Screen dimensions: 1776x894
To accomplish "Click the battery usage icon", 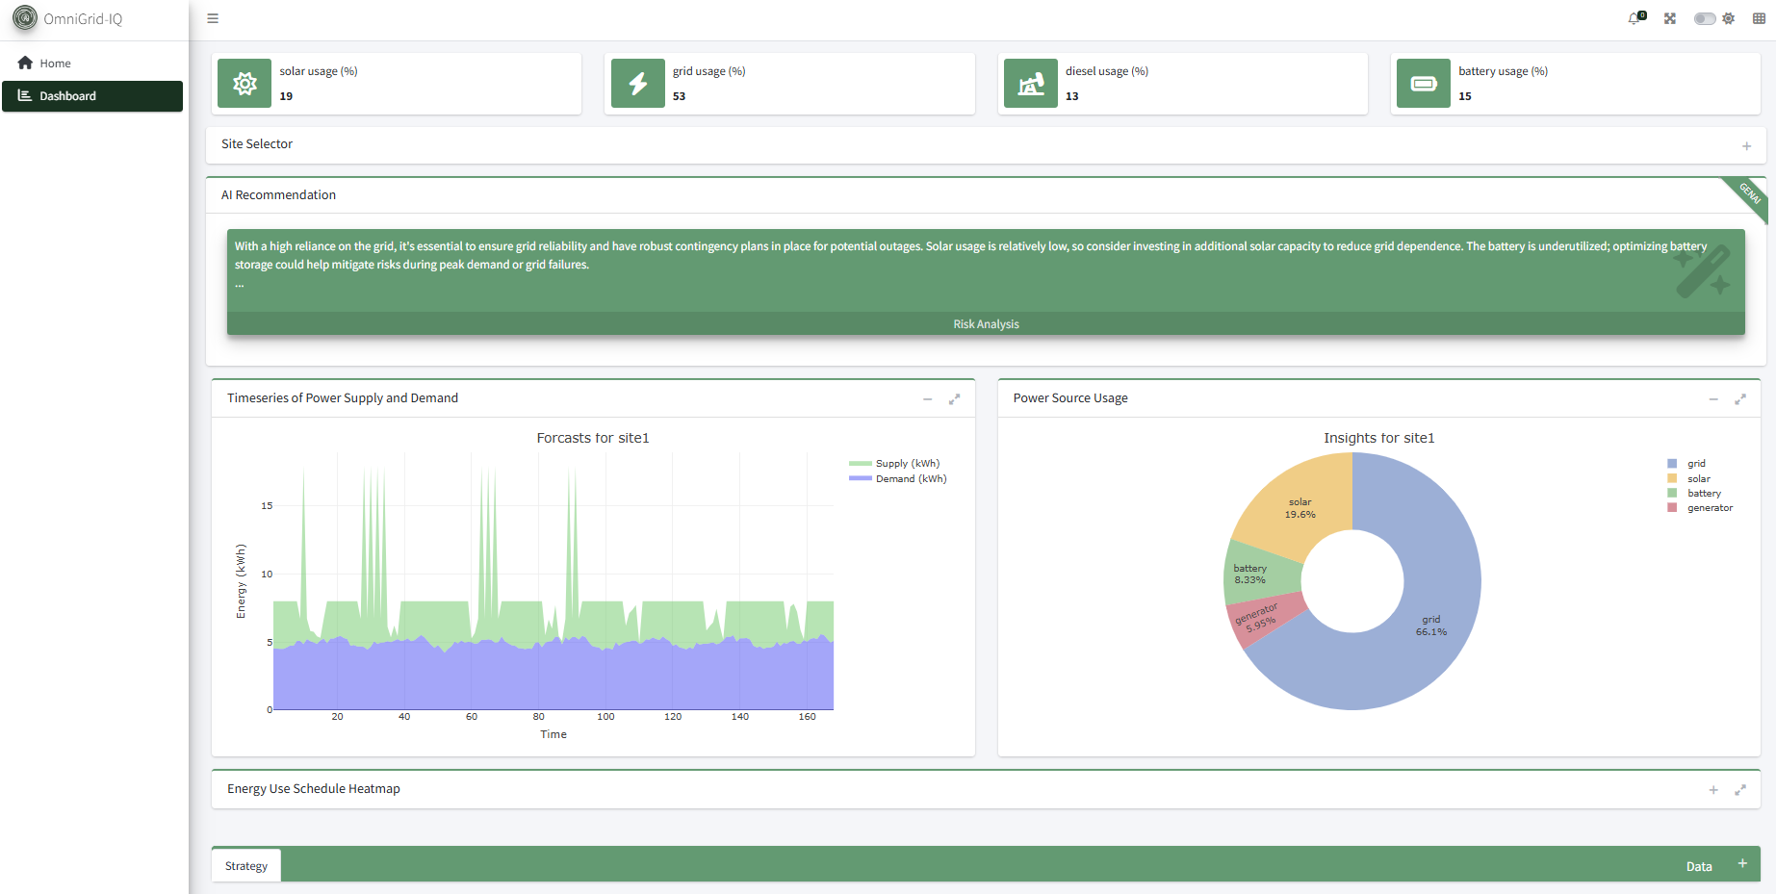I will (x=1424, y=84).
